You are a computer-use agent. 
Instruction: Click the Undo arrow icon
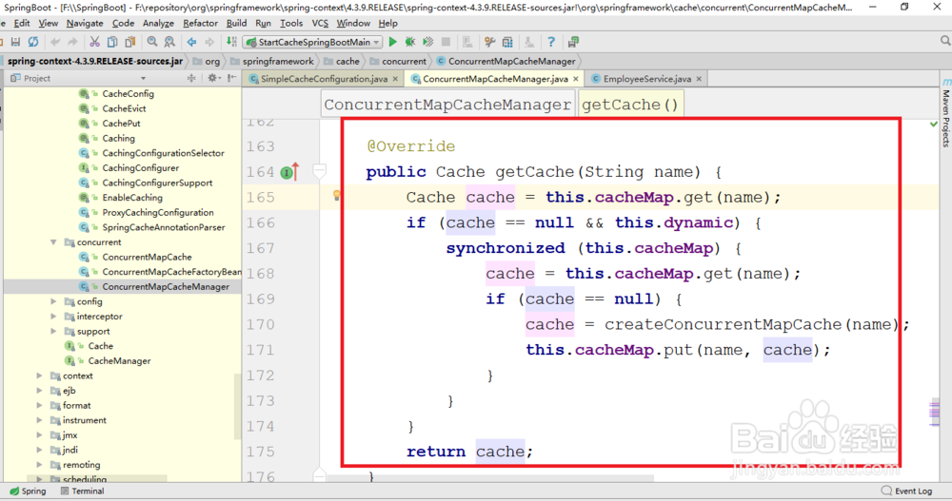pos(55,42)
